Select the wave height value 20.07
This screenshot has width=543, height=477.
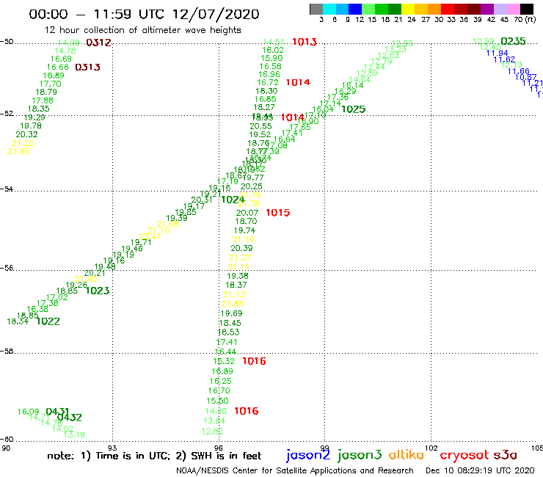247,213
